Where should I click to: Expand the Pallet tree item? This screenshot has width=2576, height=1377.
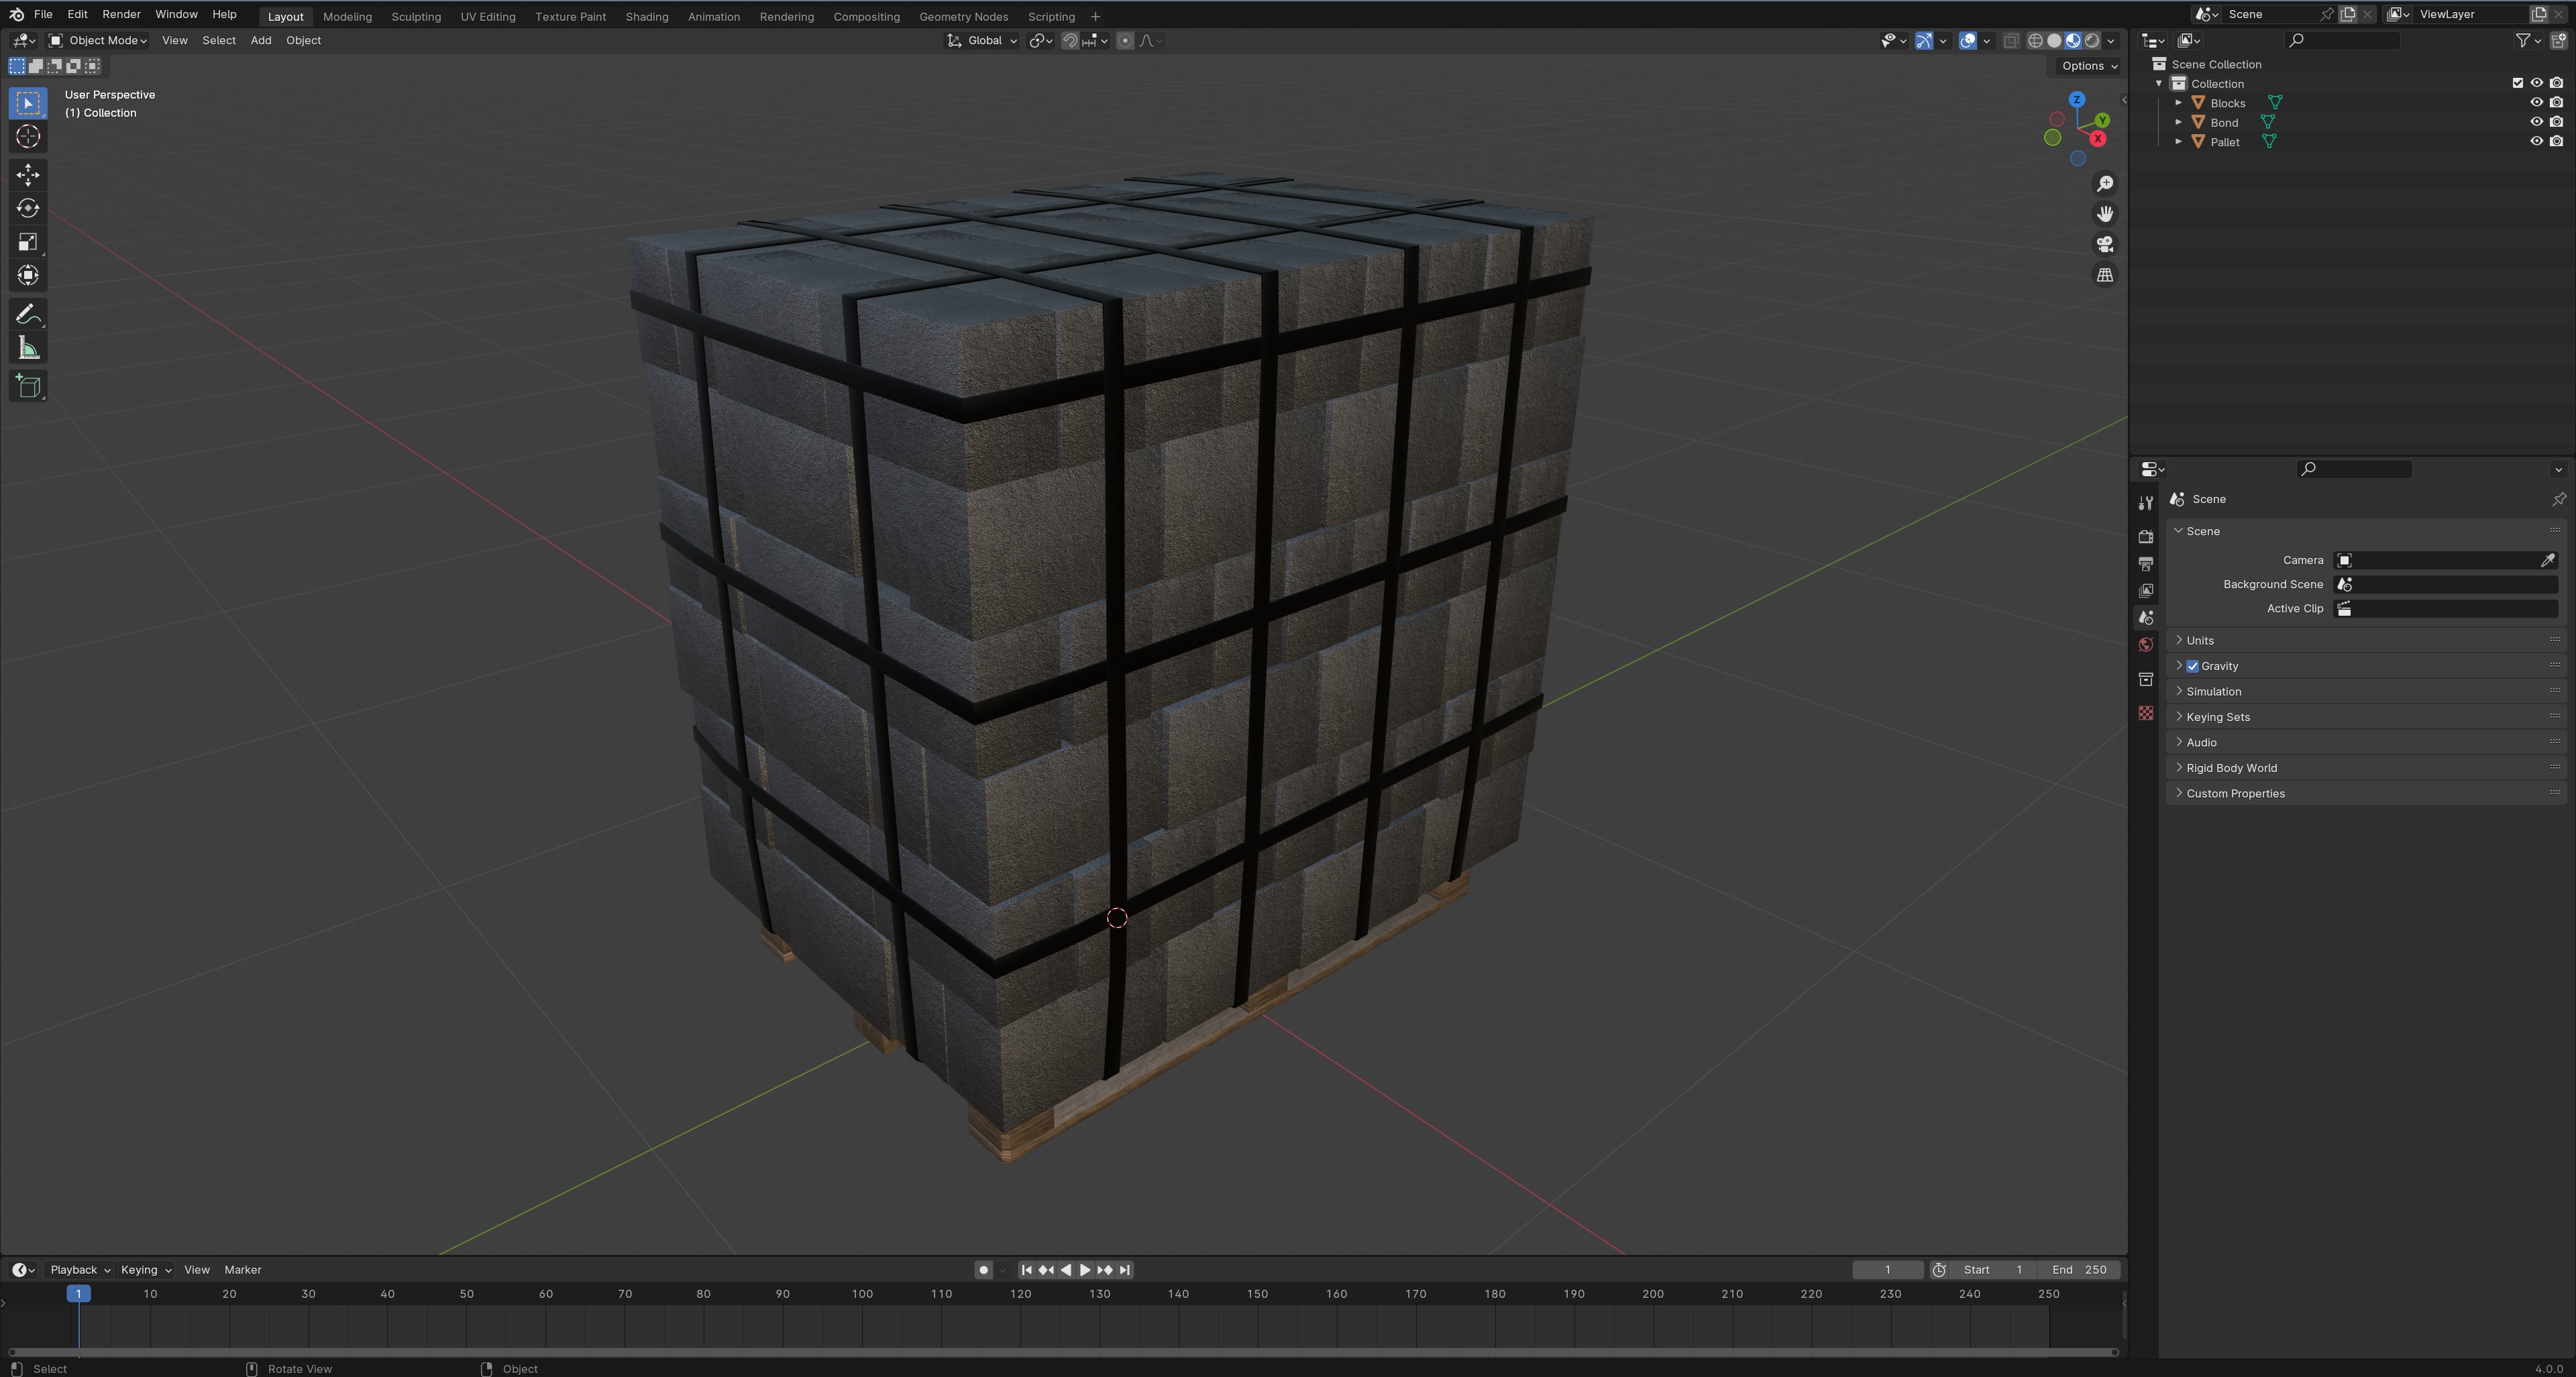pos(2178,142)
